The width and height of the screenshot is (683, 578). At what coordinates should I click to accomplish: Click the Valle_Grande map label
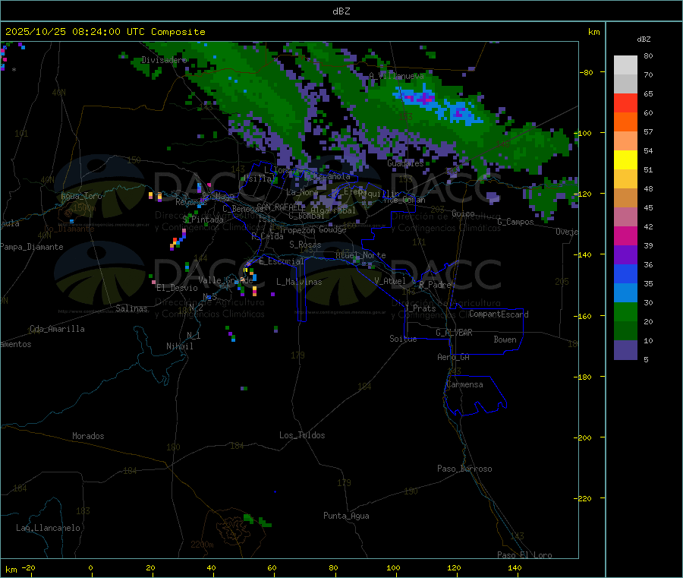point(225,280)
